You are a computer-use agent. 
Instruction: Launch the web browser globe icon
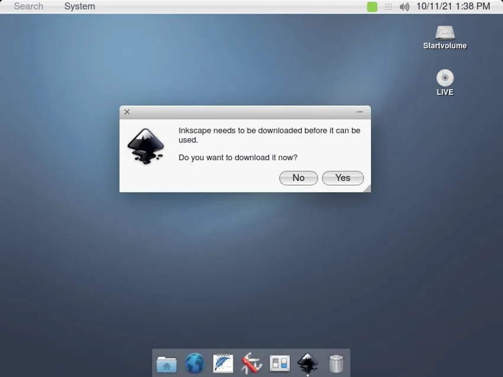(x=195, y=363)
